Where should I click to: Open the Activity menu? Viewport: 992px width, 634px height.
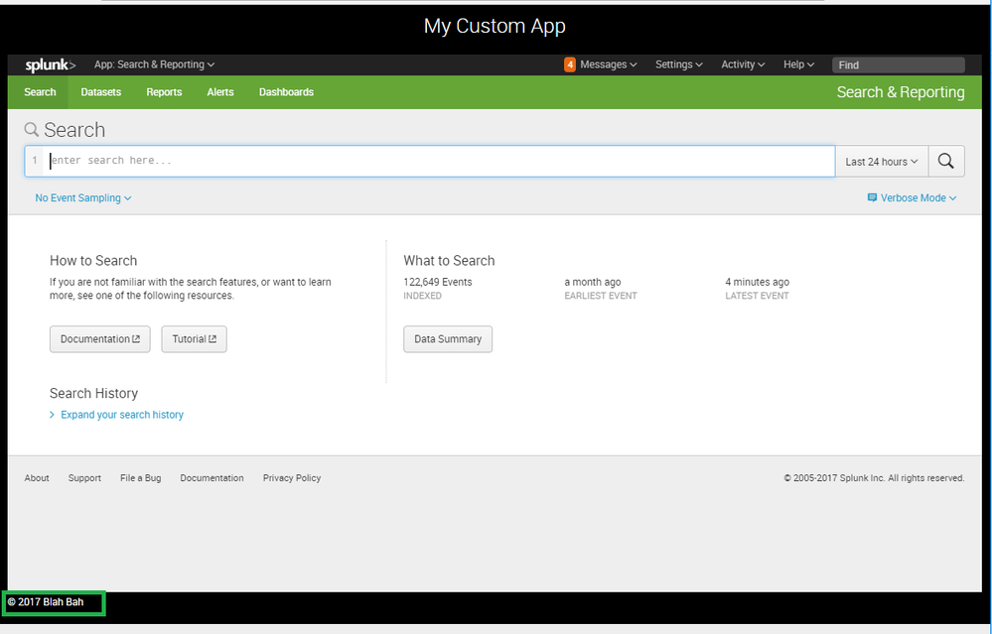743,64
